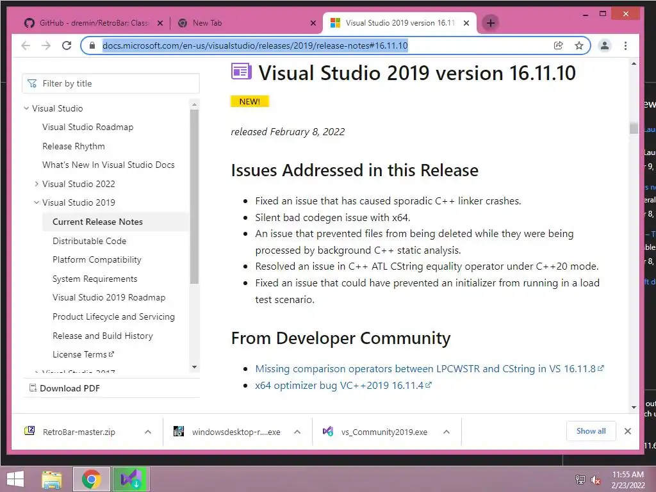Open File Explorer from the taskbar
This screenshot has width=656, height=492.
[x=51, y=479]
